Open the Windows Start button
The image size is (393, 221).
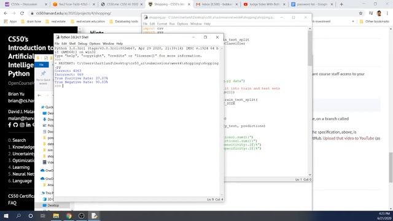pos(6,215)
